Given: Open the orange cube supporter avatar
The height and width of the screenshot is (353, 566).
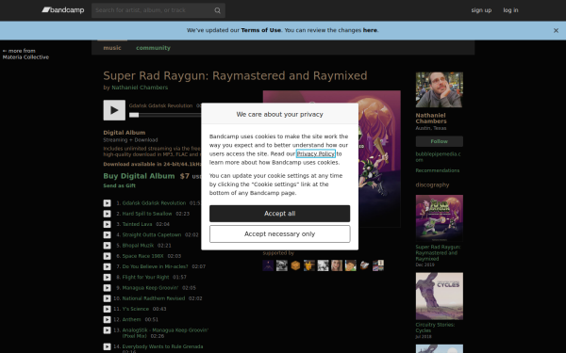Looking at the screenshot, I should click(295, 265).
